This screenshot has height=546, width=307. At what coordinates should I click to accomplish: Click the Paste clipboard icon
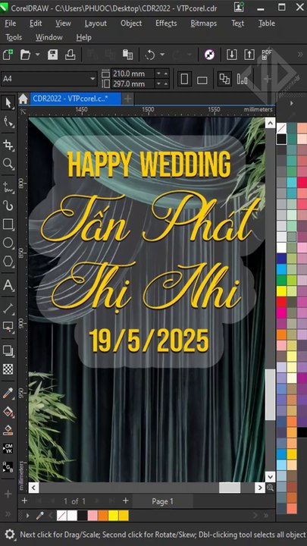tap(127, 55)
